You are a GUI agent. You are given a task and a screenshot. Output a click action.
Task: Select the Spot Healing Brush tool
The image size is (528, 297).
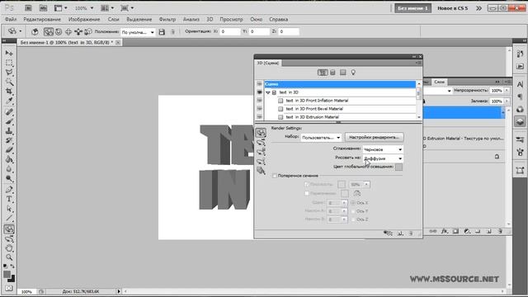[9, 112]
